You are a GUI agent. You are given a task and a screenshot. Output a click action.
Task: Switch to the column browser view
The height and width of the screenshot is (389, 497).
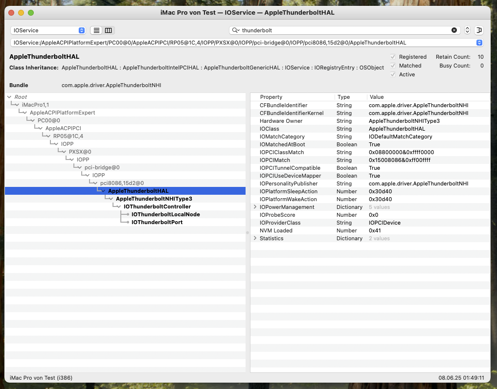109,30
